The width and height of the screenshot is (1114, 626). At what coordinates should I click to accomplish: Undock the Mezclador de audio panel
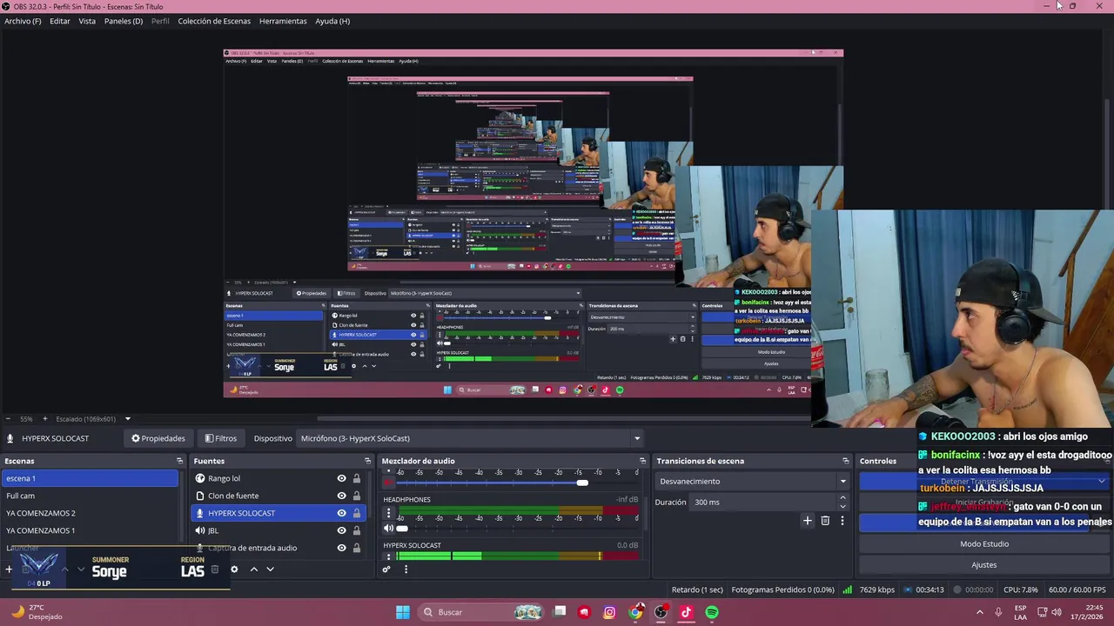pyautogui.click(x=642, y=461)
